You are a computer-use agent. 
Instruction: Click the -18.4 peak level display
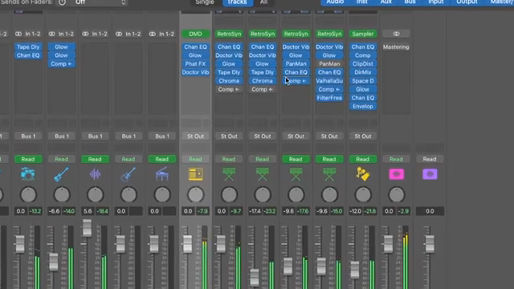(103, 211)
